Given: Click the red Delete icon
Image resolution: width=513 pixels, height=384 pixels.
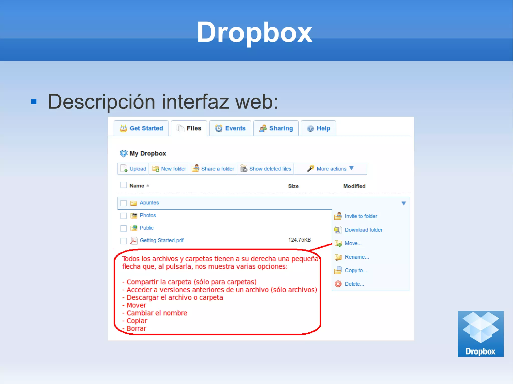Looking at the screenshot, I should pos(338,284).
